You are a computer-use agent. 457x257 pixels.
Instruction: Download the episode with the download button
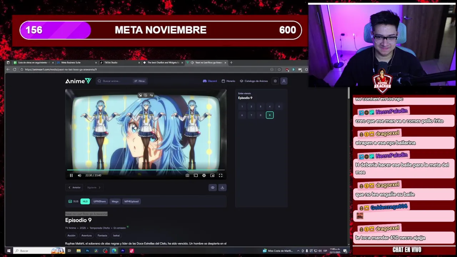222,187
